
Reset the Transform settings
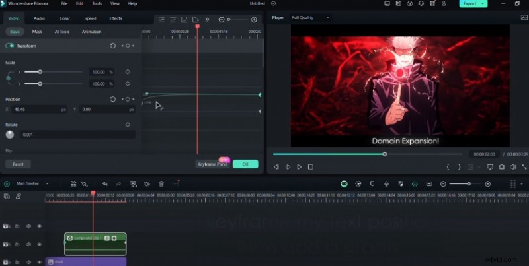point(112,46)
